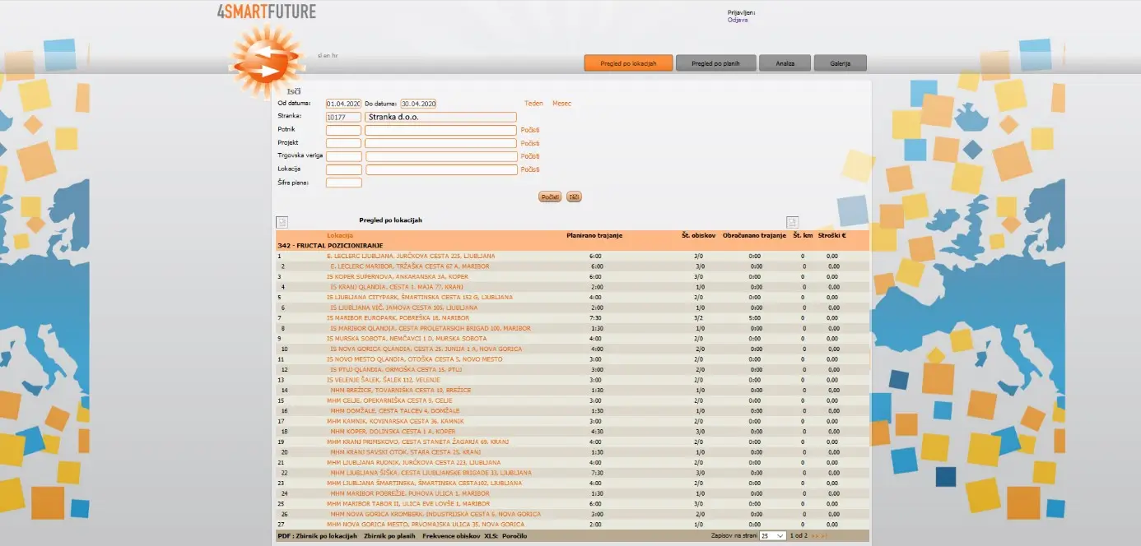Image resolution: width=1141 pixels, height=546 pixels.
Task: Export PDF Zbirnik po planih
Action: [x=389, y=536]
